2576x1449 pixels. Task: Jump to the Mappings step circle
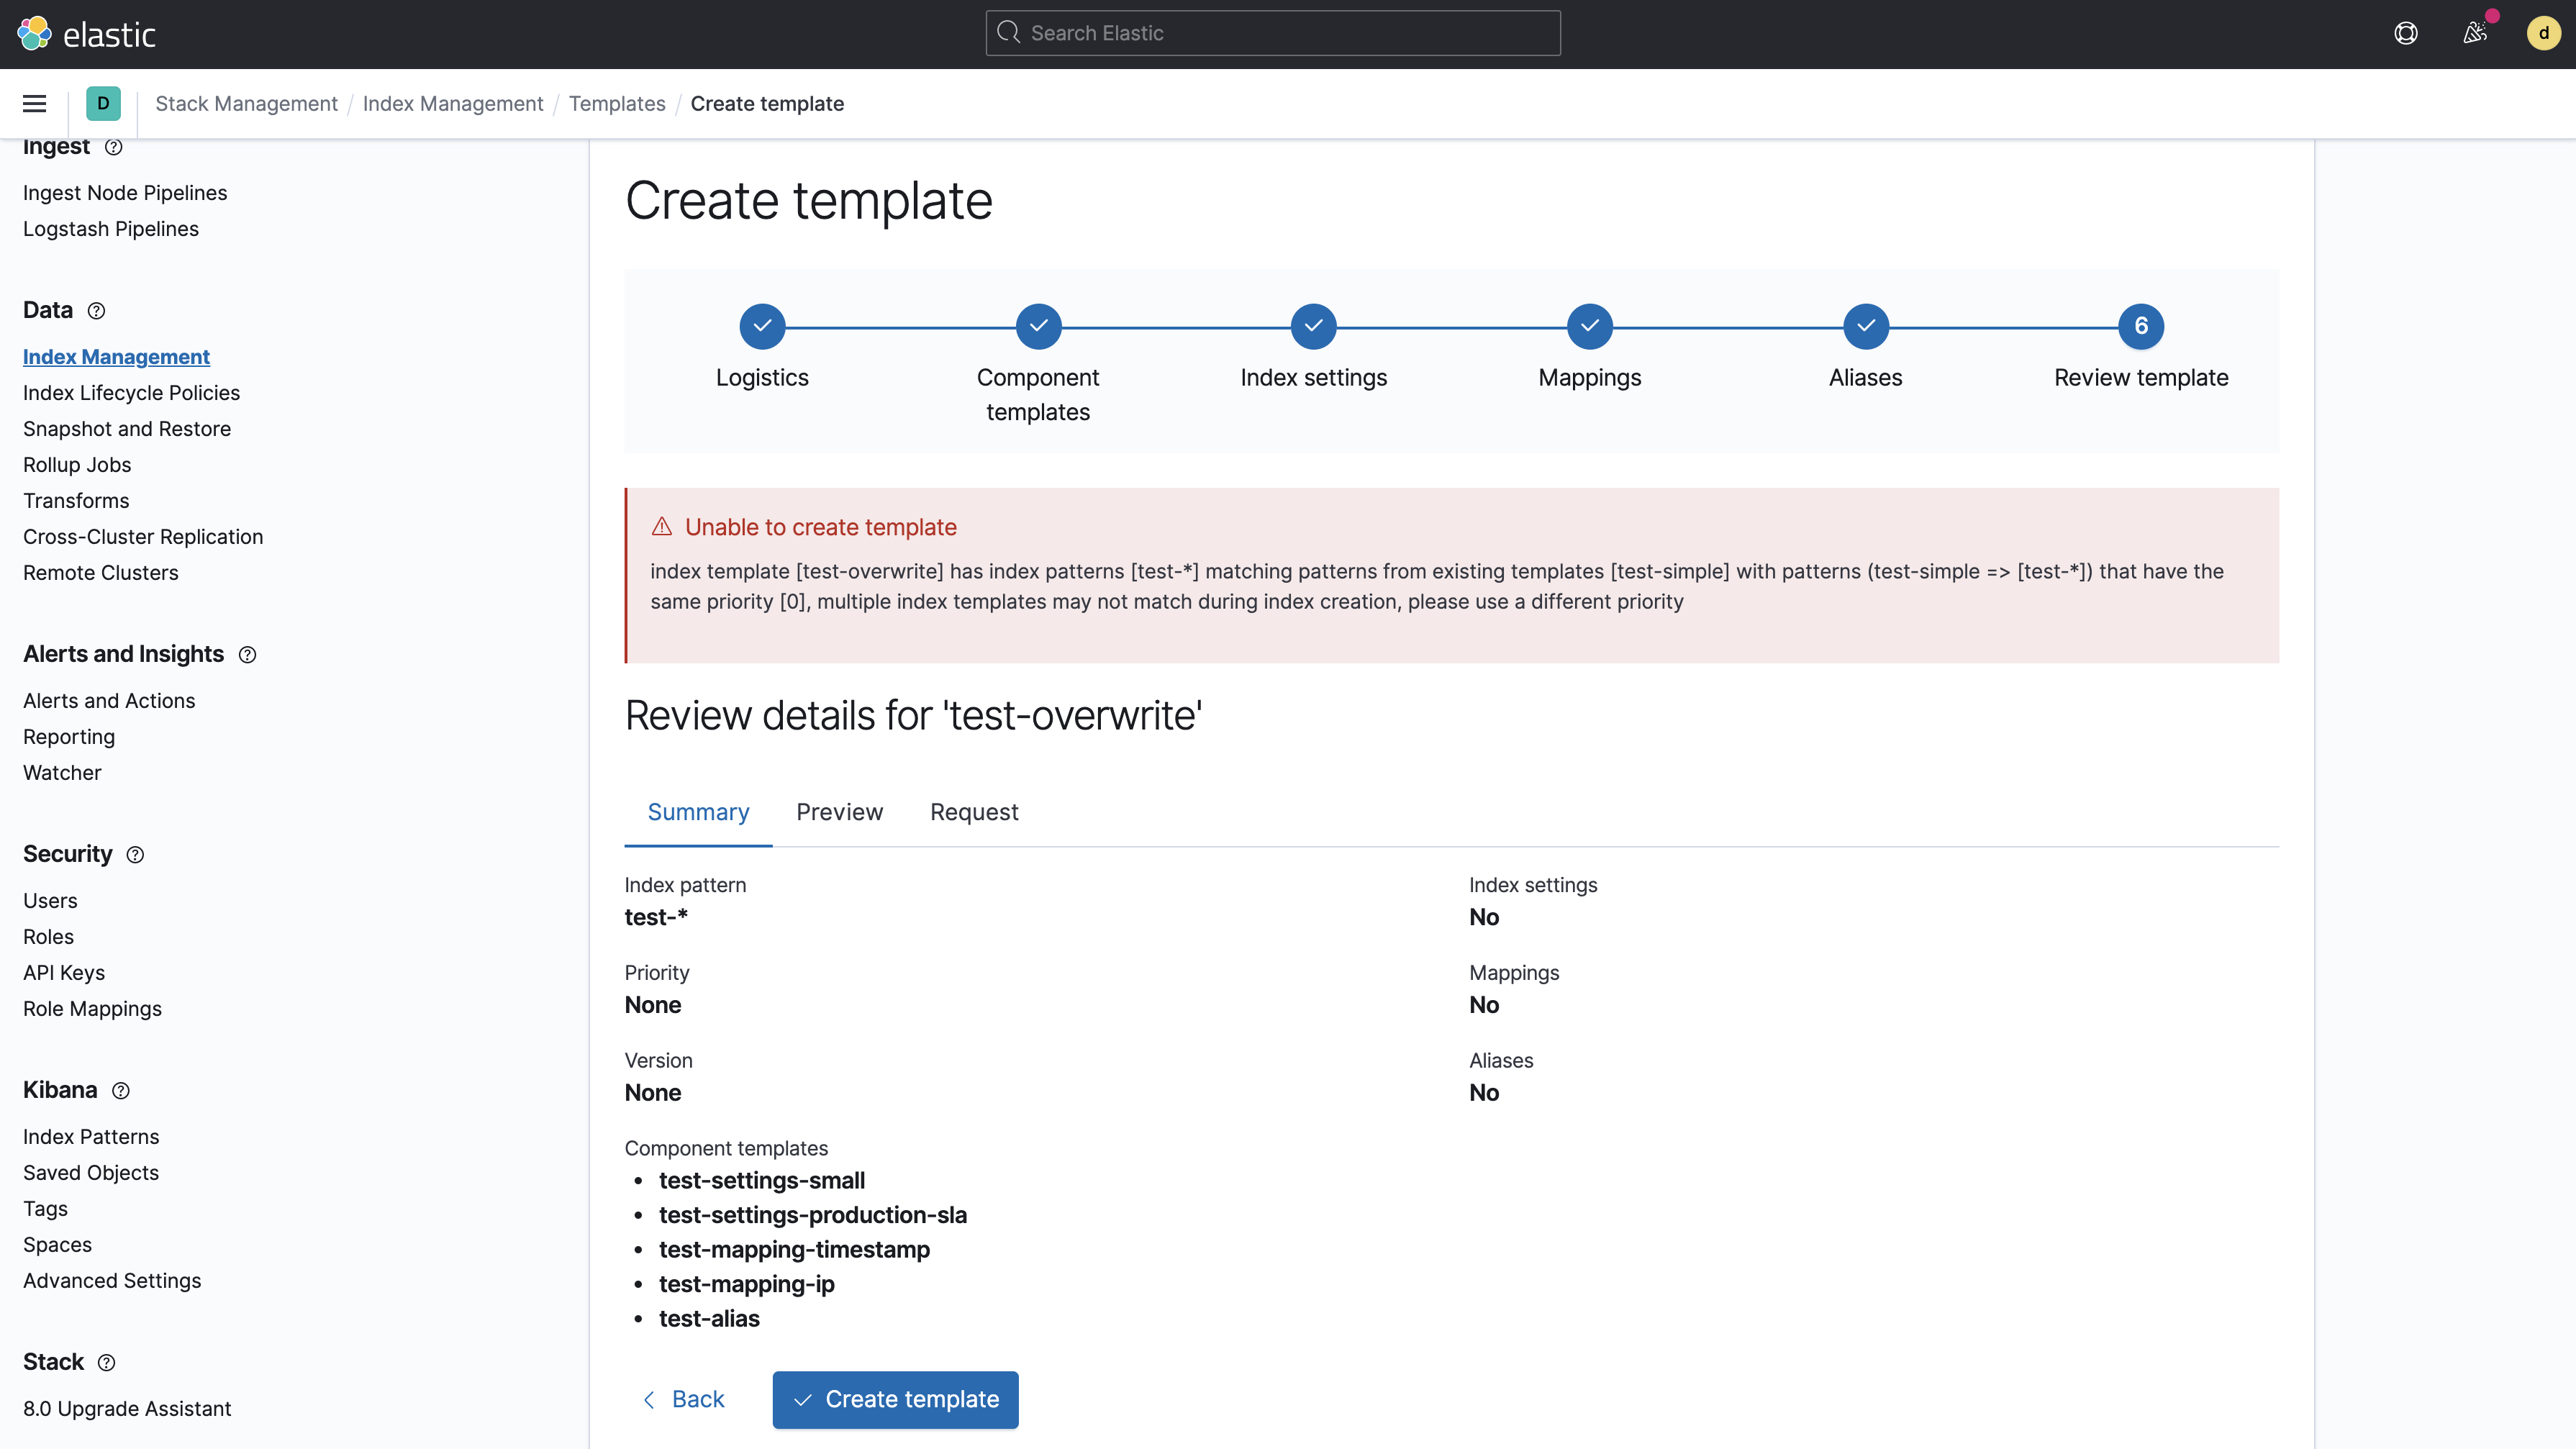click(1589, 326)
